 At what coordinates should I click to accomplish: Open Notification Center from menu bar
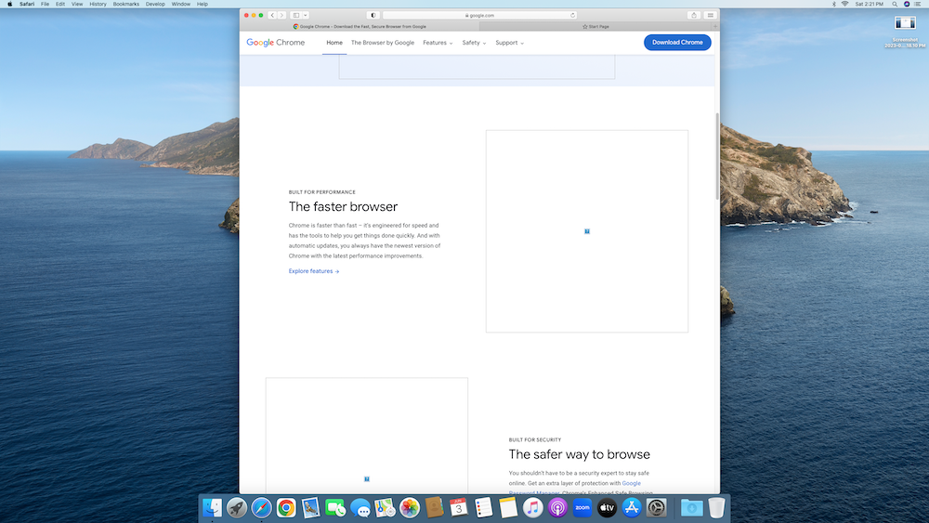[x=918, y=4]
